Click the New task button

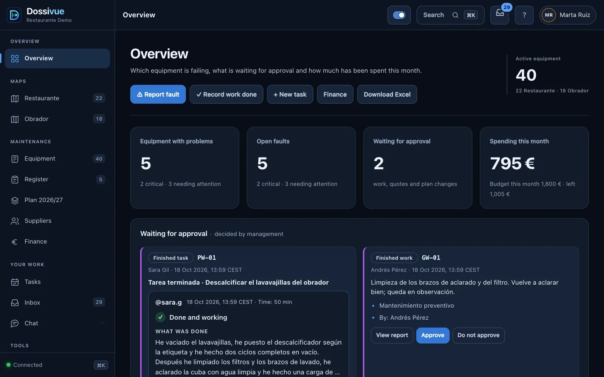point(290,94)
